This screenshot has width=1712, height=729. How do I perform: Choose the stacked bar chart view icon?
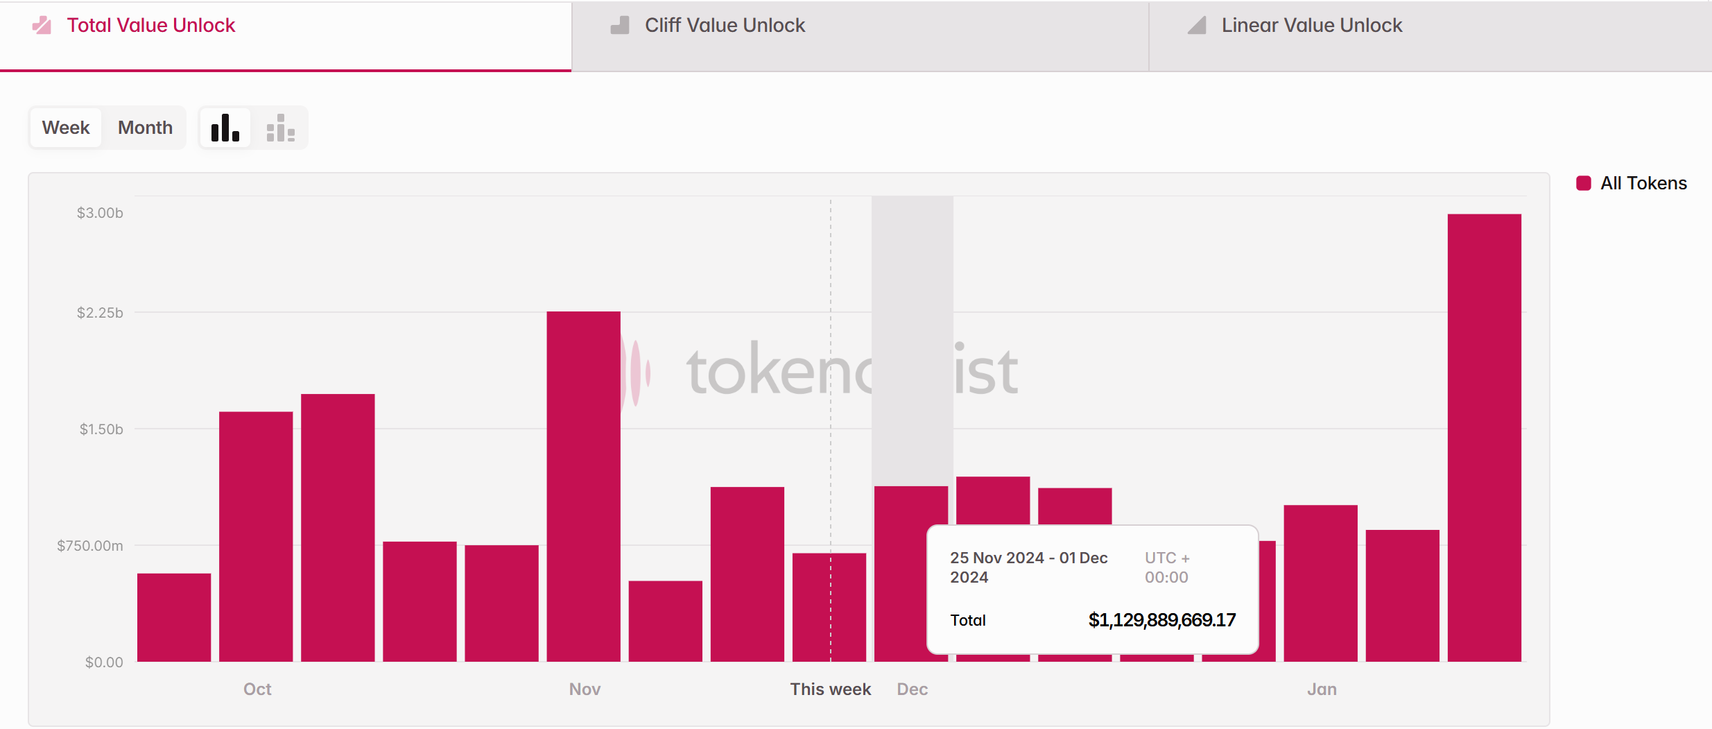(281, 128)
